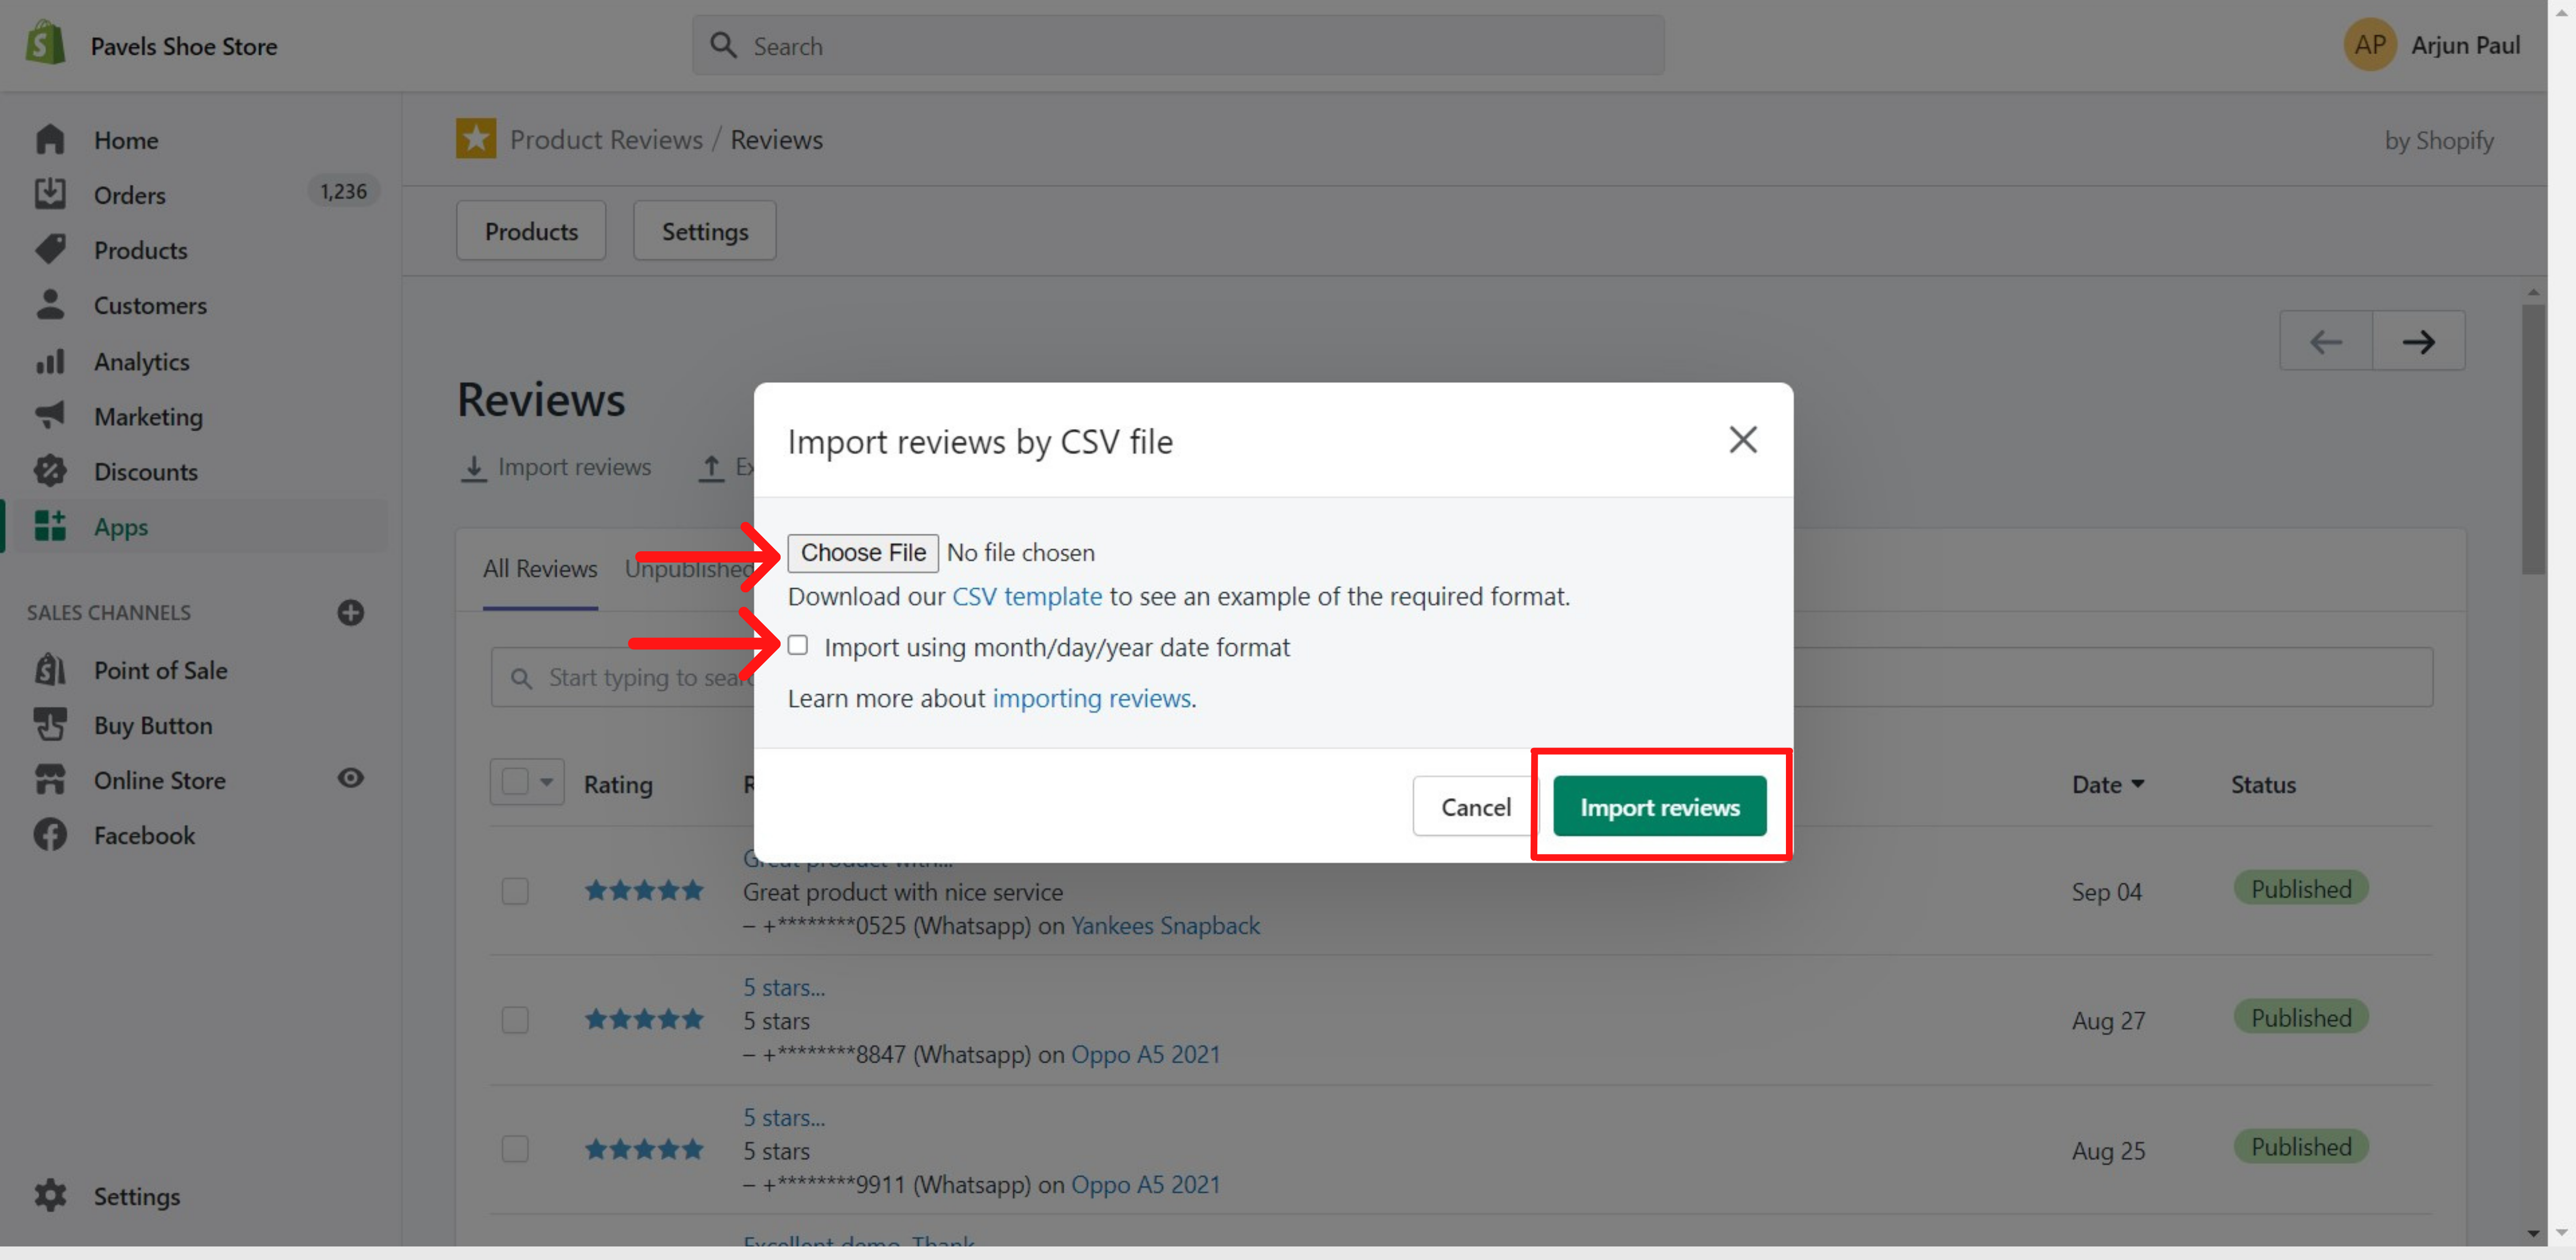
Task: Open Apps grid icon
Action: (50, 526)
